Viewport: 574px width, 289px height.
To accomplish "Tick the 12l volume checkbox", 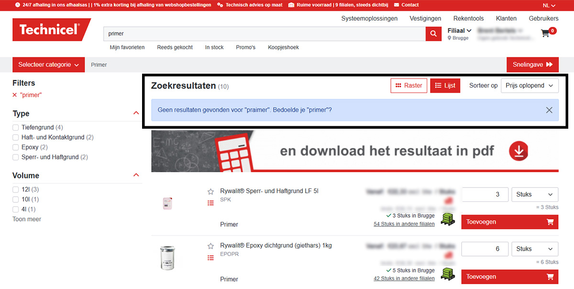I will click(x=16, y=189).
